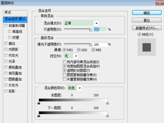
Task: Enable the 颜色叠加 checkbox
Action: (x=6, y=67)
